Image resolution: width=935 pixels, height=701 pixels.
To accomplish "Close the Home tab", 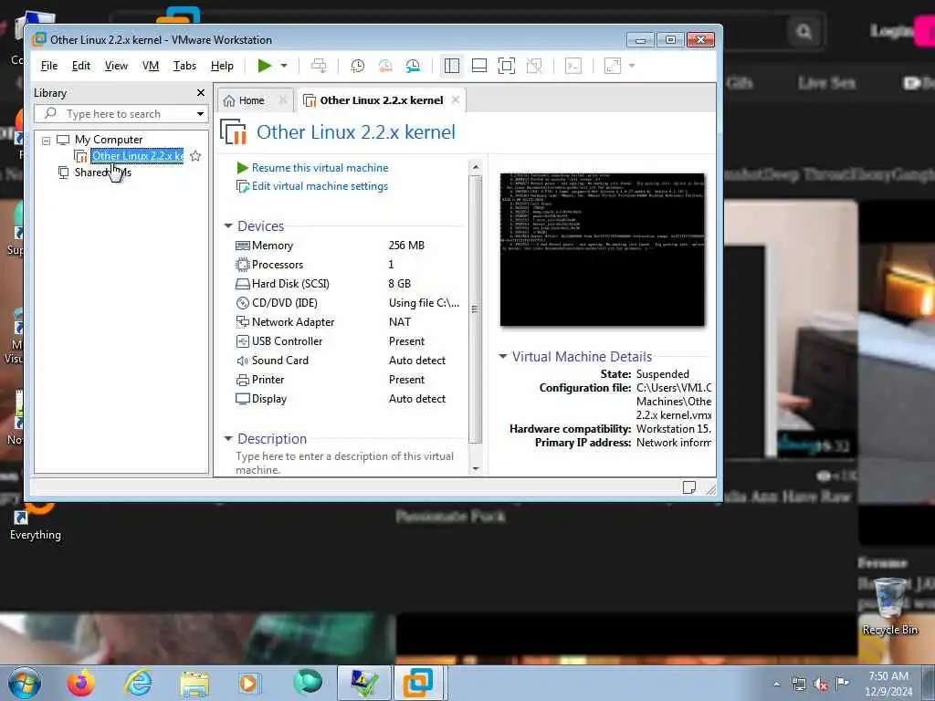I will coord(283,100).
